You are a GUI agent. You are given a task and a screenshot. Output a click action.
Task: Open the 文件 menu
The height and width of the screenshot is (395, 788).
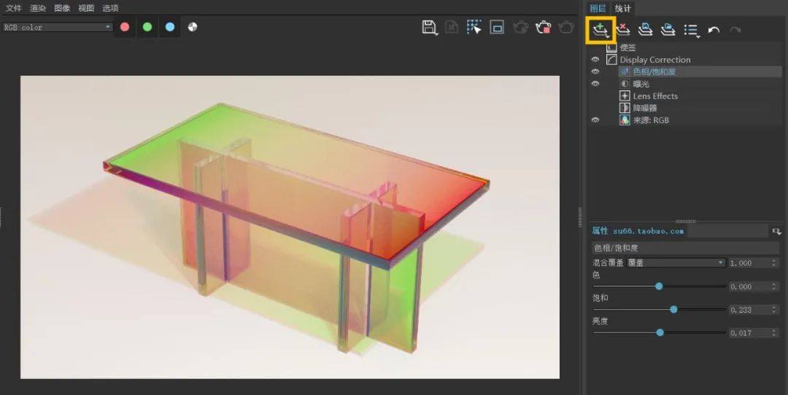[x=14, y=8]
